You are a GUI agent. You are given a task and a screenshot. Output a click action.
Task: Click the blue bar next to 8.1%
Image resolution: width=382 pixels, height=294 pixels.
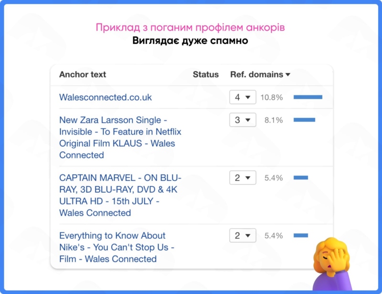tap(304, 120)
